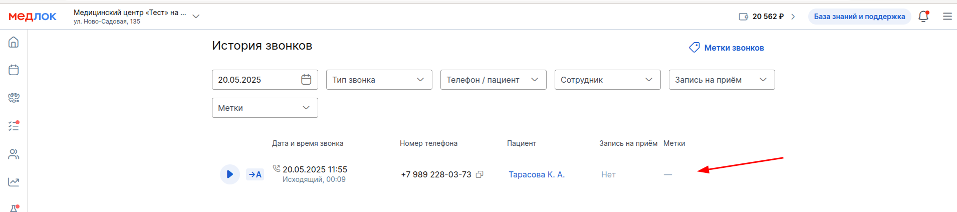Open the Метки звонков link
The height and width of the screenshot is (212, 957).
[x=727, y=48]
